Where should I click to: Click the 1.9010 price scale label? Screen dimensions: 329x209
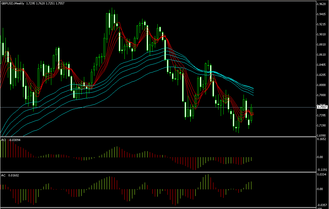321,34
